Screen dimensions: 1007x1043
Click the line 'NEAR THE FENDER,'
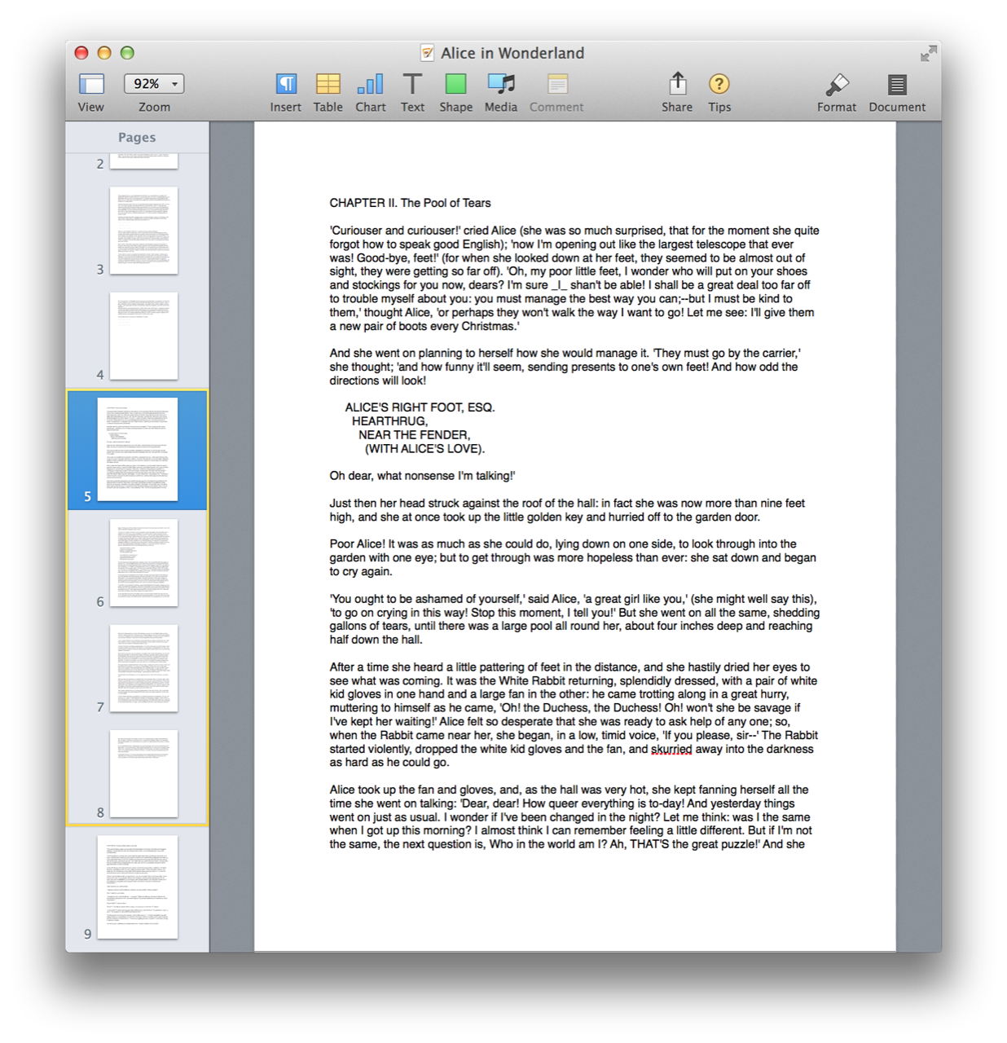(414, 435)
